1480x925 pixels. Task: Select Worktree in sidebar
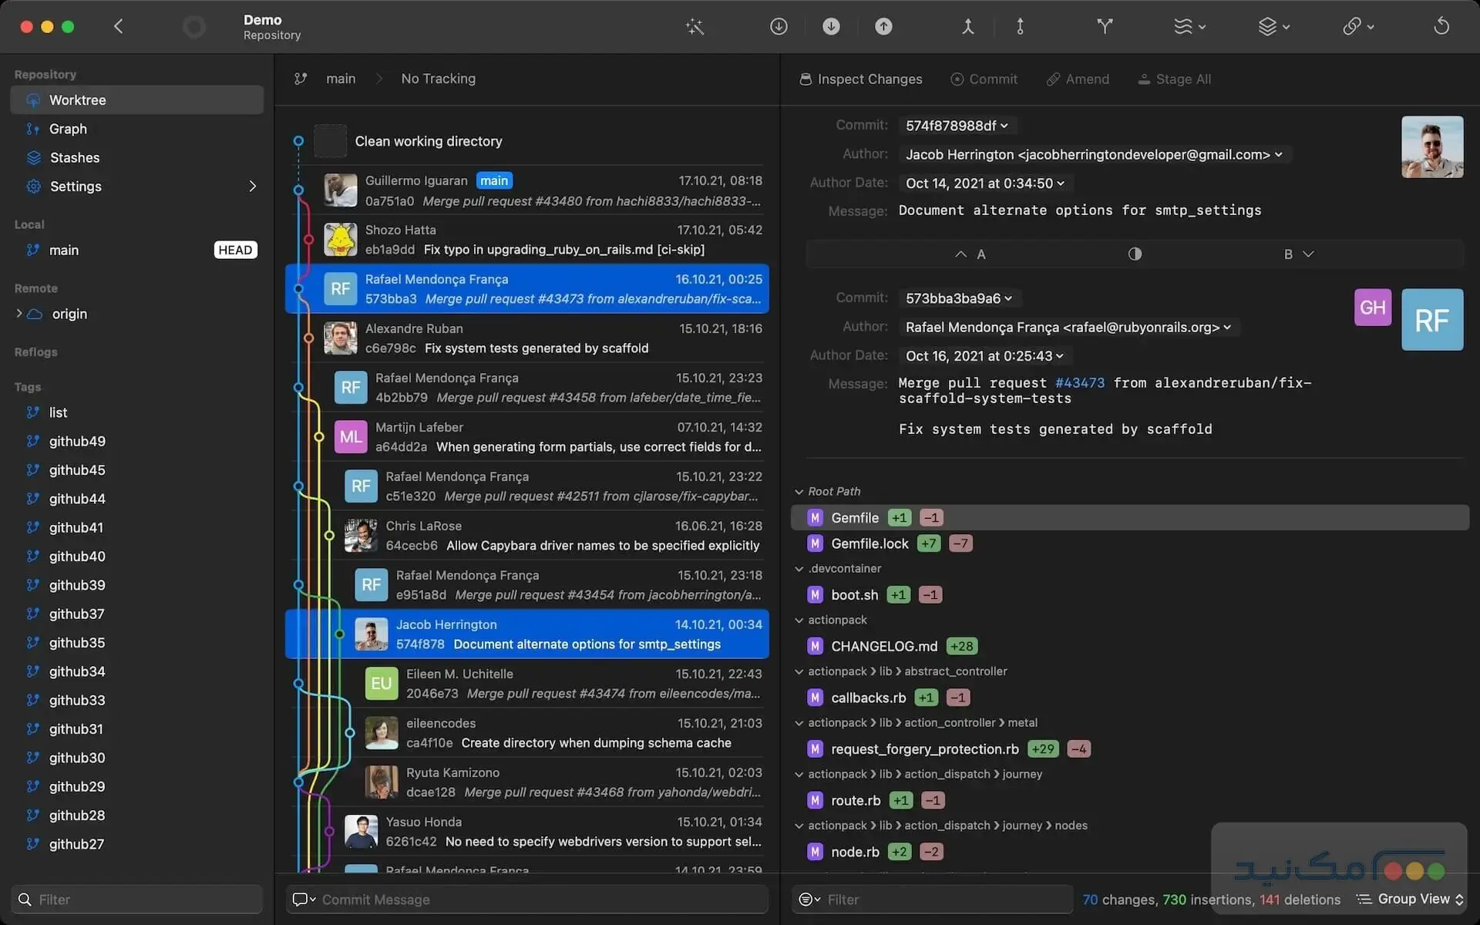tap(136, 100)
